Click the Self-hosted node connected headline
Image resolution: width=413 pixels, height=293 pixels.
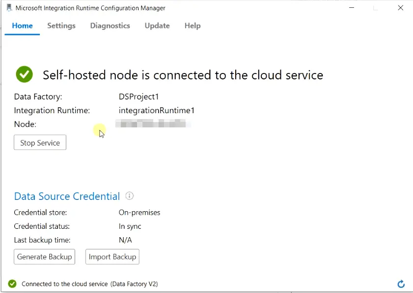point(183,75)
